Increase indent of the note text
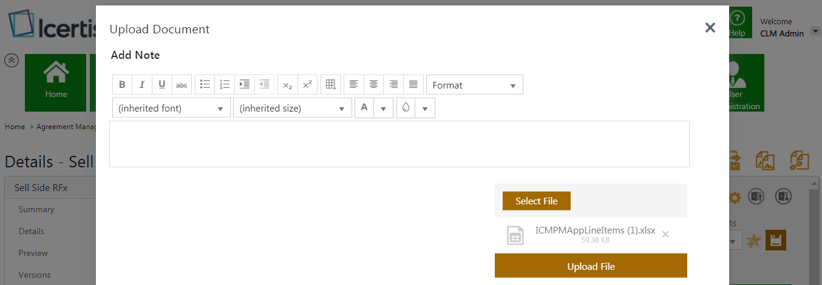Viewport: 822px width, 285px height. point(245,85)
